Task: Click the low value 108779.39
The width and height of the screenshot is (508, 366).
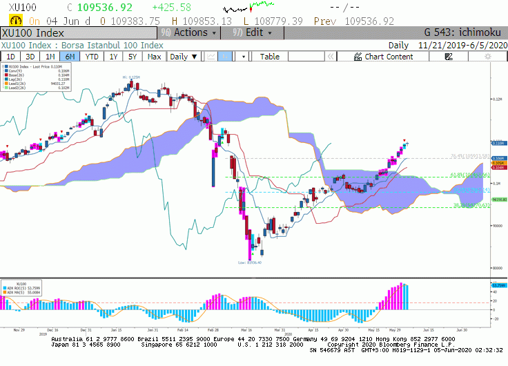Action: 279,21
